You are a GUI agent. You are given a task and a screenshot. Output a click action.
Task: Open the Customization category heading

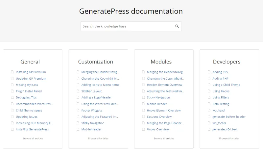tap(96, 62)
